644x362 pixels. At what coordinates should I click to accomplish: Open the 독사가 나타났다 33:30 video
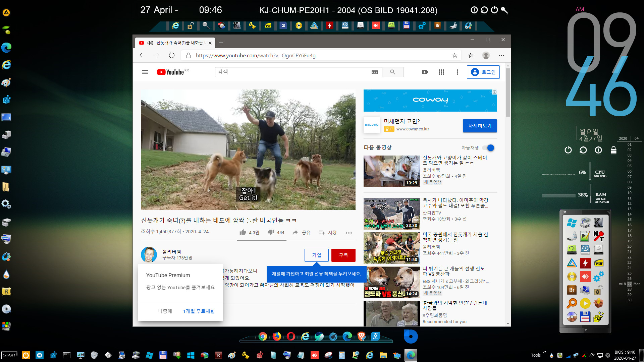click(x=391, y=214)
